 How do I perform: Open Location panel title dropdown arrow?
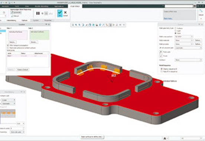coord(46,24)
